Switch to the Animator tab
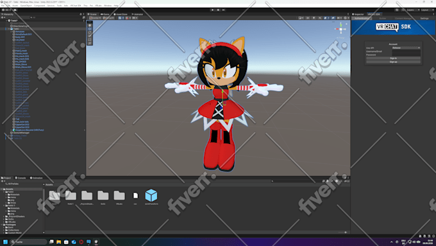Viewport: 436px width, 246px height. pos(137,14)
